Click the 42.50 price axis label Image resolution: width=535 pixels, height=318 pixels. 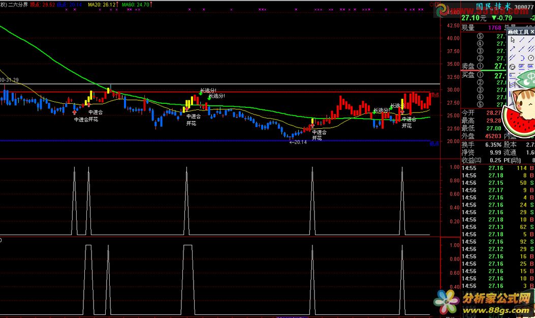453,25
